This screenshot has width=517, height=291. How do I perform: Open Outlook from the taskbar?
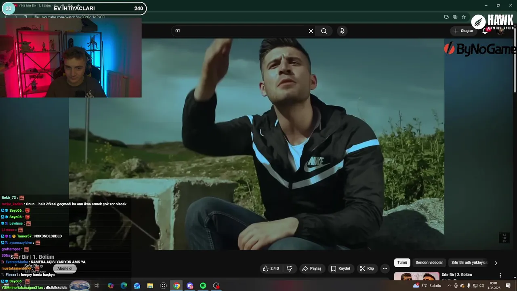click(x=137, y=286)
